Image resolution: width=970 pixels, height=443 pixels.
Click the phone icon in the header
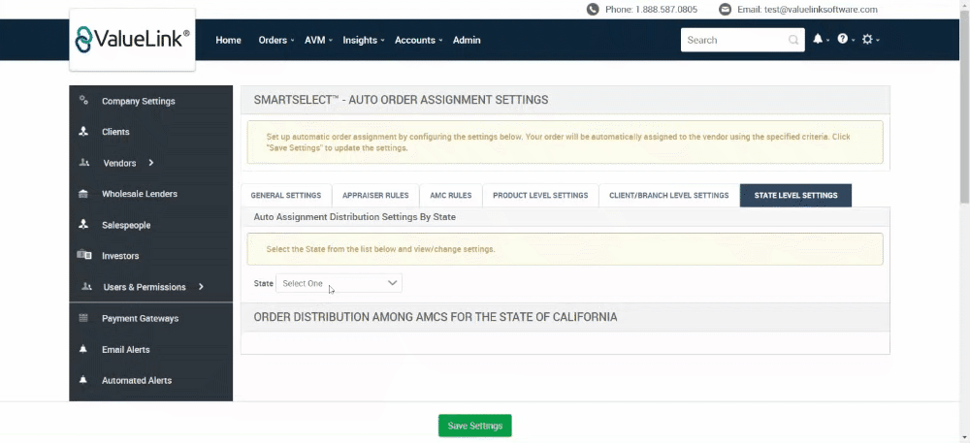pos(593,10)
